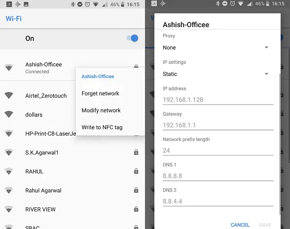The height and width of the screenshot is (229, 290).
Task: Tap the alarm clock icon in left status bar
Action: click(x=87, y=4)
